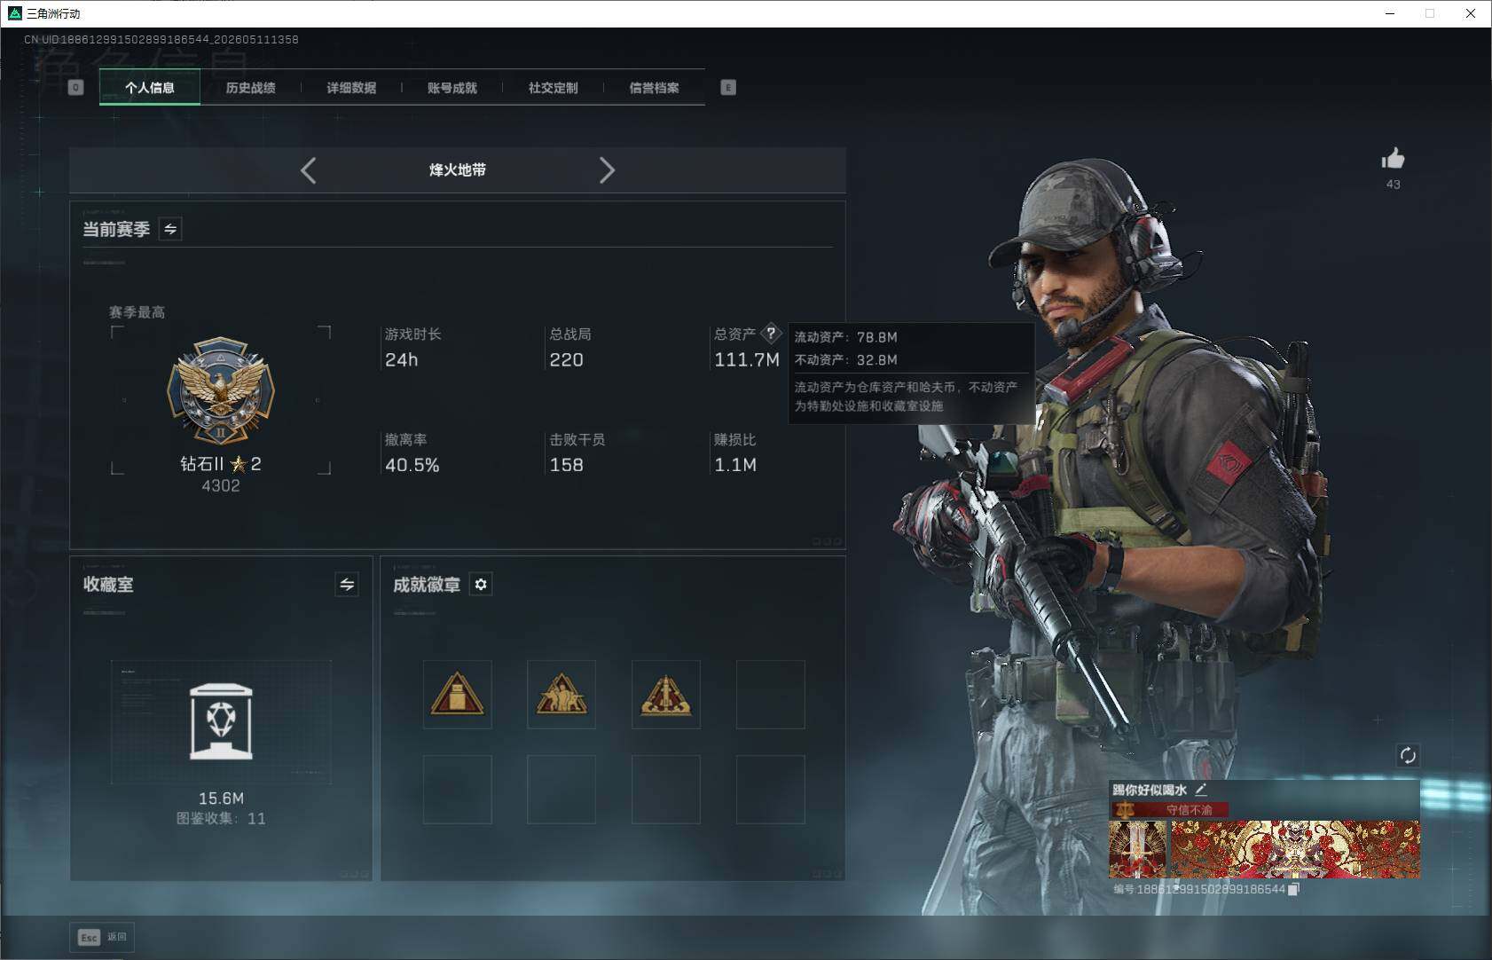
Task: Switch to next game mode with right chevron
Action: (x=607, y=170)
